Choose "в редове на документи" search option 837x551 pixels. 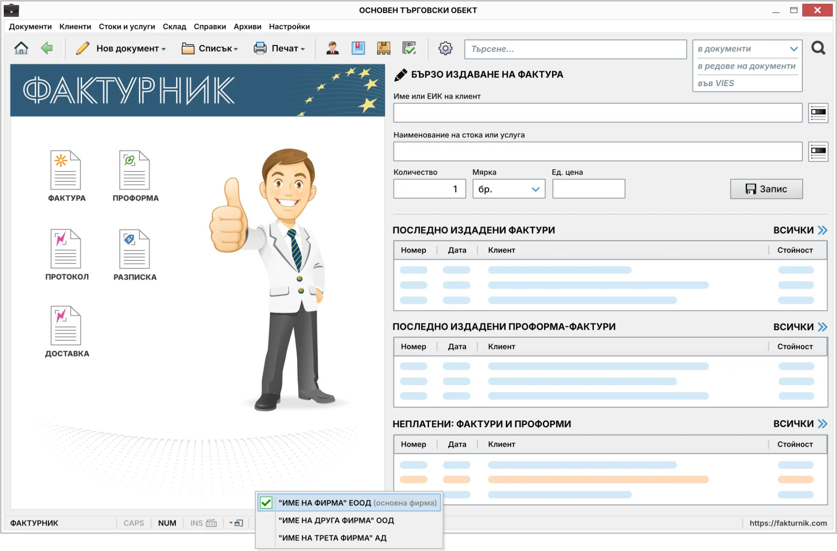(x=747, y=66)
